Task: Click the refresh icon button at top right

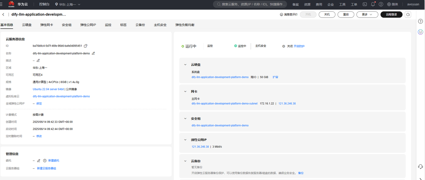Action: point(408,15)
